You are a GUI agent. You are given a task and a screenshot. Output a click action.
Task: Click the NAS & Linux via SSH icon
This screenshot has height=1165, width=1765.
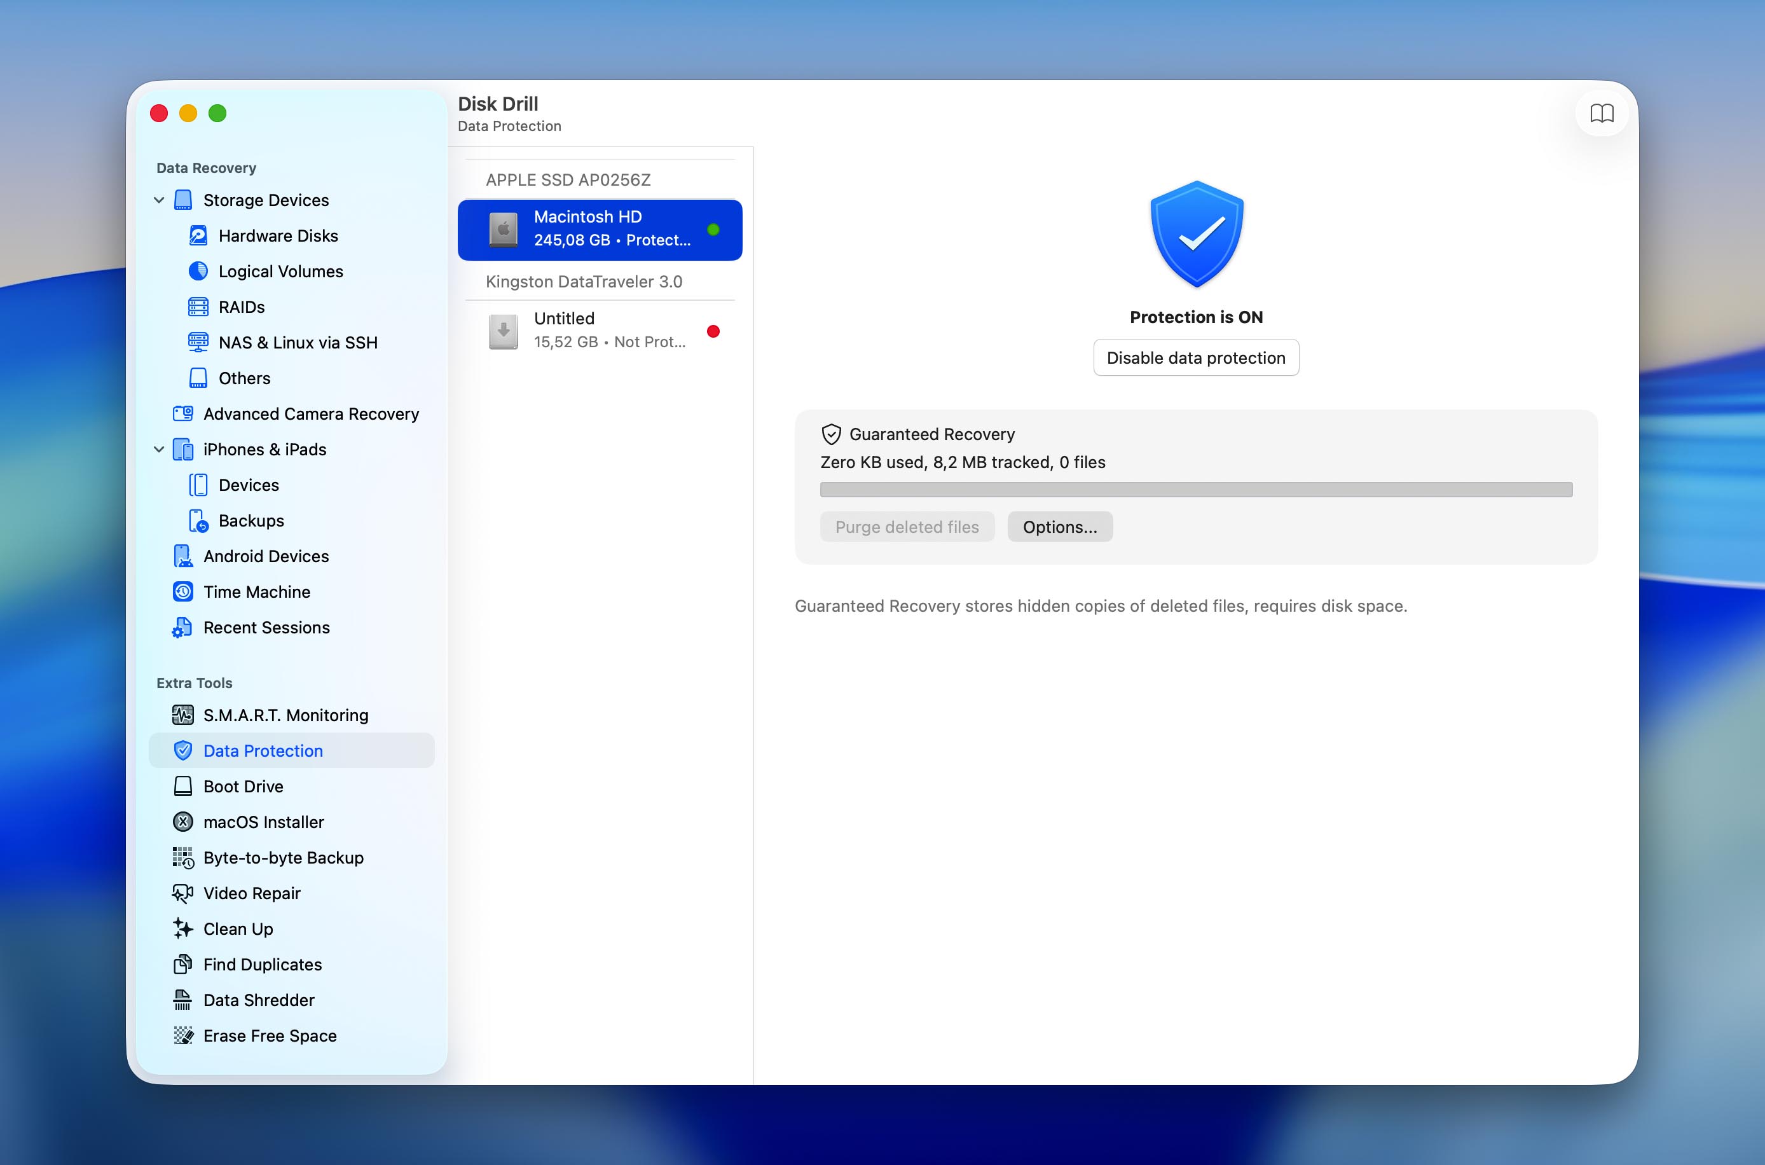click(x=198, y=343)
